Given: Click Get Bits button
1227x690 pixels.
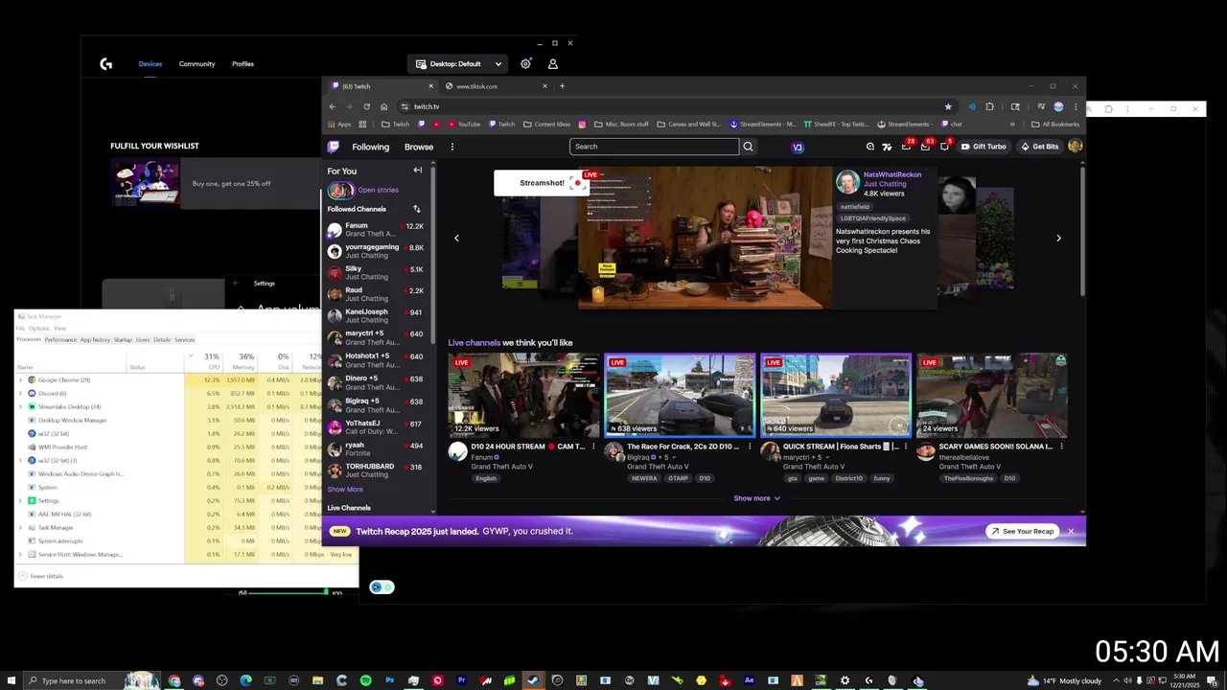Looking at the screenshot, I should click(x=1039, y=147).
